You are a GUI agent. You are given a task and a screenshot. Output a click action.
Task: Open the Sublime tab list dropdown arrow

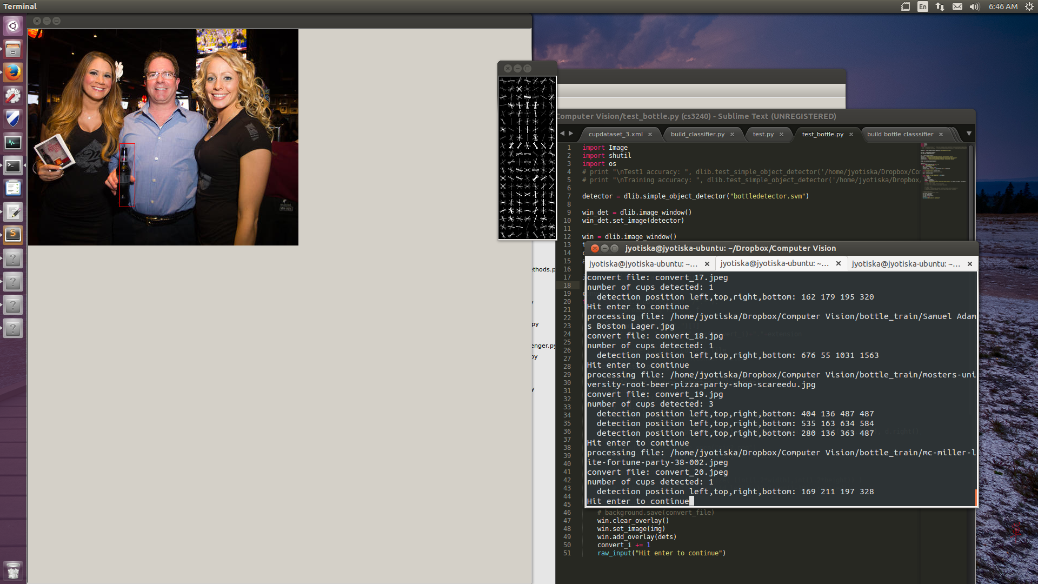pos(969,134)
